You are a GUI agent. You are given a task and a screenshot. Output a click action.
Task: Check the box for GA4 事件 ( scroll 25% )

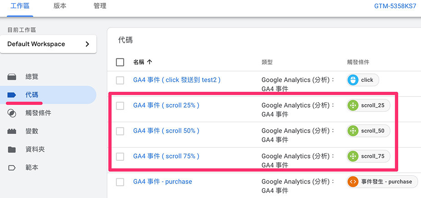[x=120, y=105]
